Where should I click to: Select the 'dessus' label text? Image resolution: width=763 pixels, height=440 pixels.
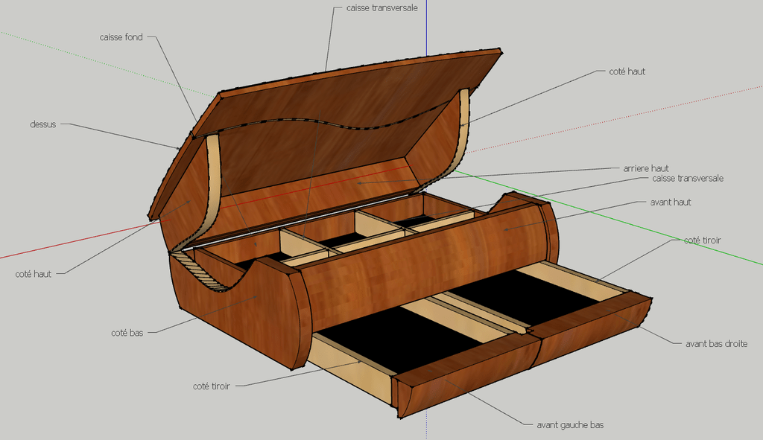tap(42, 124)
